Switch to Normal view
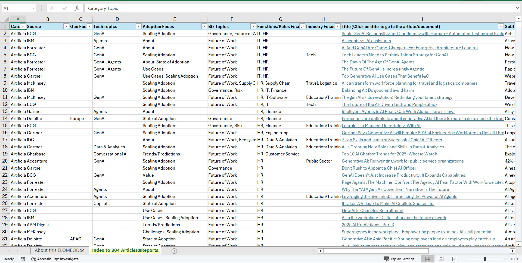The height and width of the screenshot is (263, 522). coord(428,259)
